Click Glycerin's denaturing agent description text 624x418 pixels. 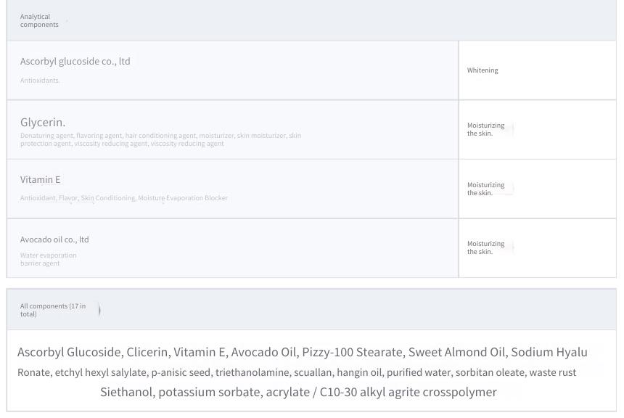pyautogui.click(x=160, y=140)
